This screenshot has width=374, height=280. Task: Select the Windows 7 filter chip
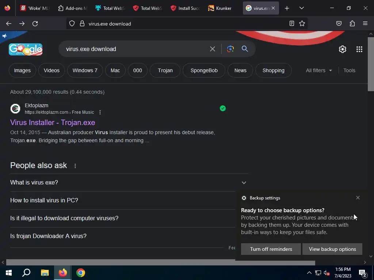tap(85, 70)
